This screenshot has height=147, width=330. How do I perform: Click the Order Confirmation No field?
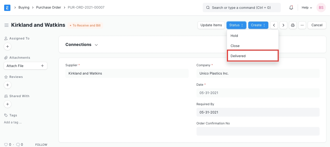(258, 131)
